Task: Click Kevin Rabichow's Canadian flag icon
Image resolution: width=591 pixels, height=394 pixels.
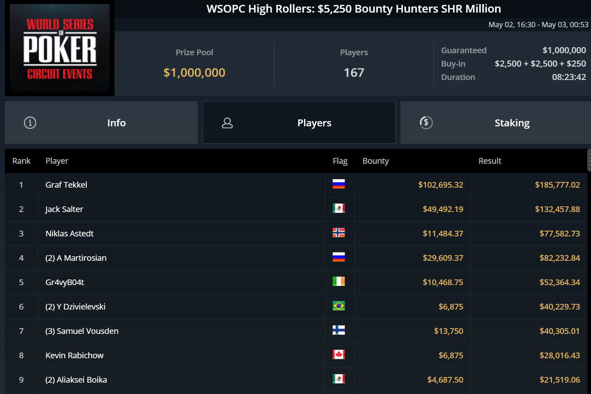Action: (x=339, y=355)
